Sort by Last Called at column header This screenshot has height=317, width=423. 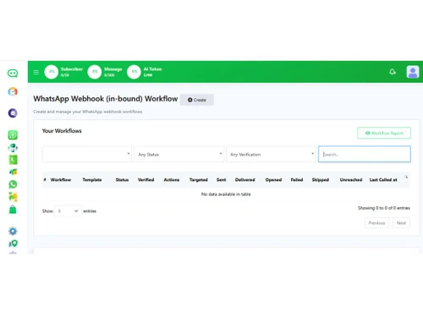pyautogui.click(x=383, y=180)
